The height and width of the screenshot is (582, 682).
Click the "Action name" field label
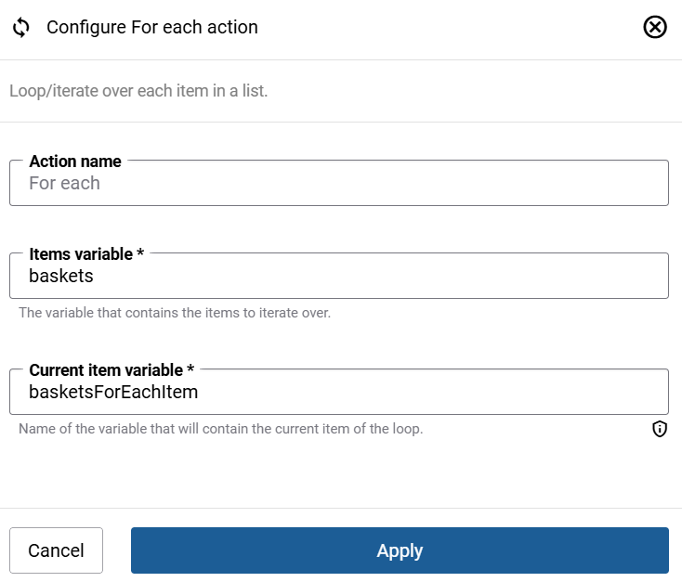coord(75,162)
